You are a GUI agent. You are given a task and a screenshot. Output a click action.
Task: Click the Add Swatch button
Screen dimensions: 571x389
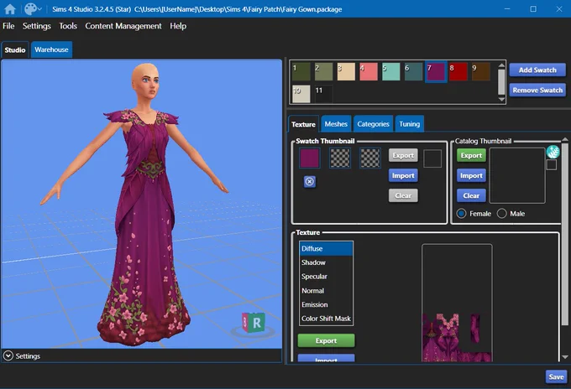tap(537, 70)
